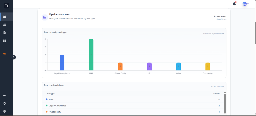
Task: Click the yellow Fundraising bar
Action: [207, 66]
